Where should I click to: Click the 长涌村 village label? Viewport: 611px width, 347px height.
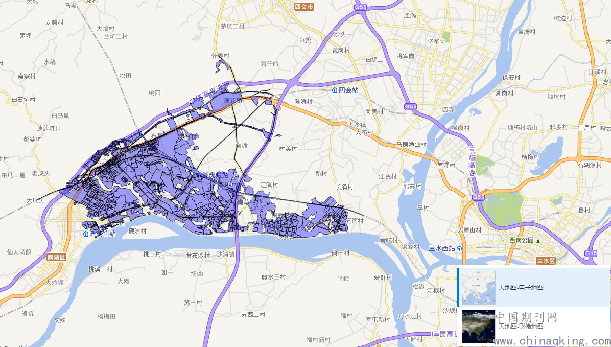(x=344, y=187)
